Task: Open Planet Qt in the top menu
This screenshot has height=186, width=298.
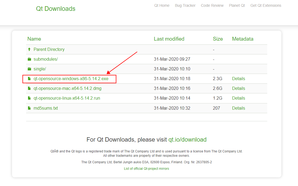Action: (x=237, y=5)
